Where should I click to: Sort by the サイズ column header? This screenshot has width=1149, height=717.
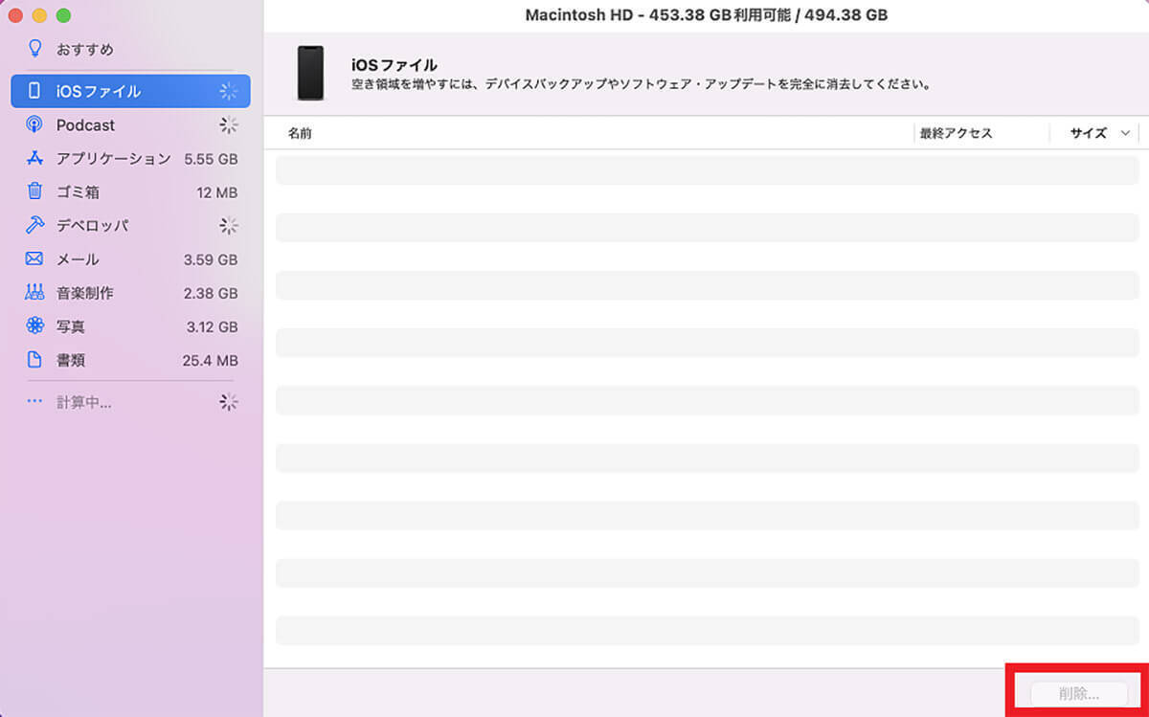click(x=1089, y=134)
